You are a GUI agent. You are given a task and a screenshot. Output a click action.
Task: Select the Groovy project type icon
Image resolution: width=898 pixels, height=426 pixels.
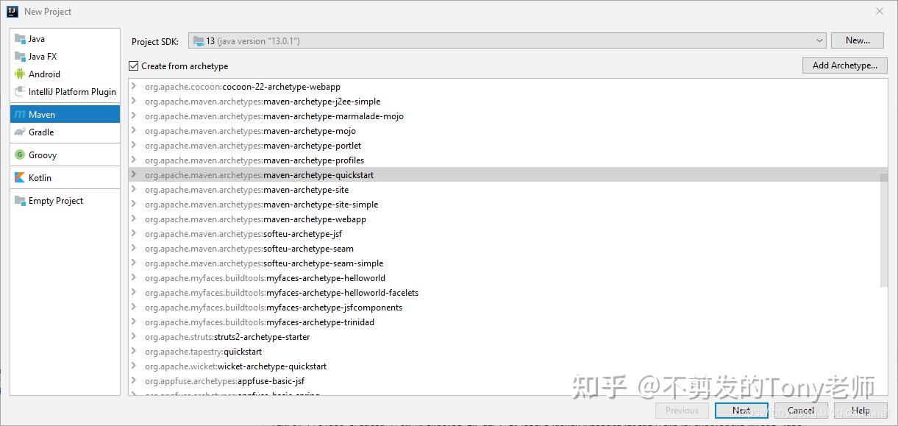23,155
